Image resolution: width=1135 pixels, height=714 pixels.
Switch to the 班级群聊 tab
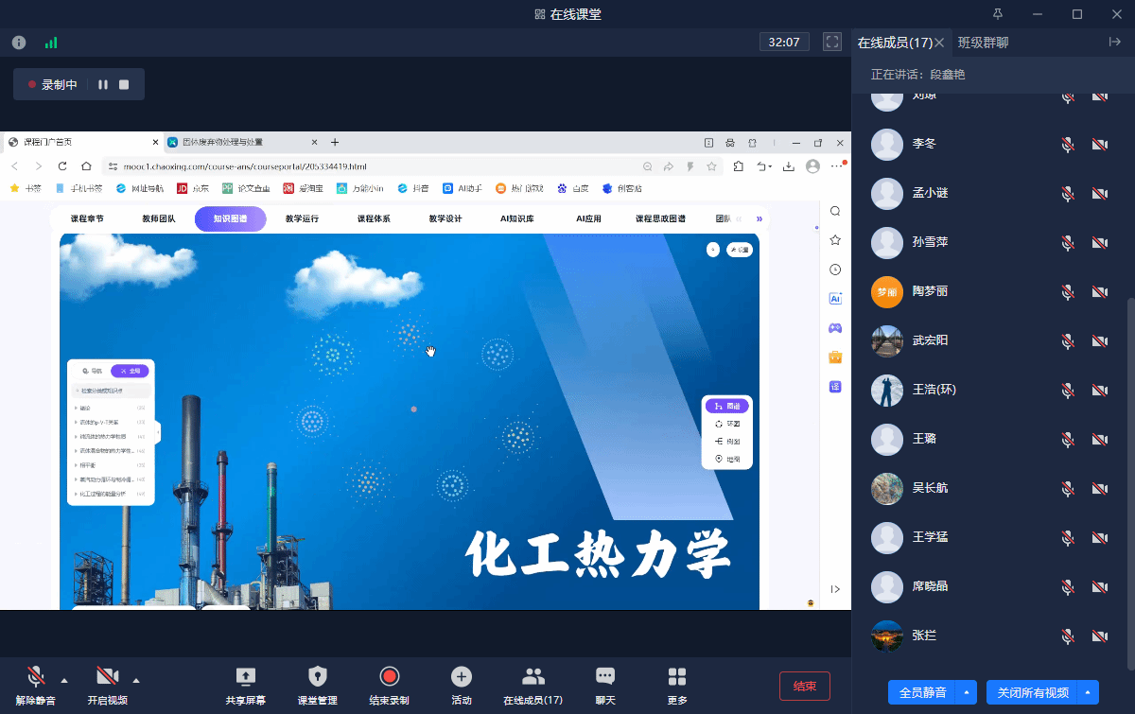(983, 43)
